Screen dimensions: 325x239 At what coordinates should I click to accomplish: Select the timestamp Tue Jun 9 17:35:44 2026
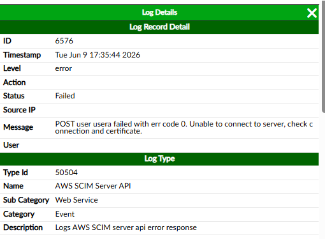(x=97, y=55)
